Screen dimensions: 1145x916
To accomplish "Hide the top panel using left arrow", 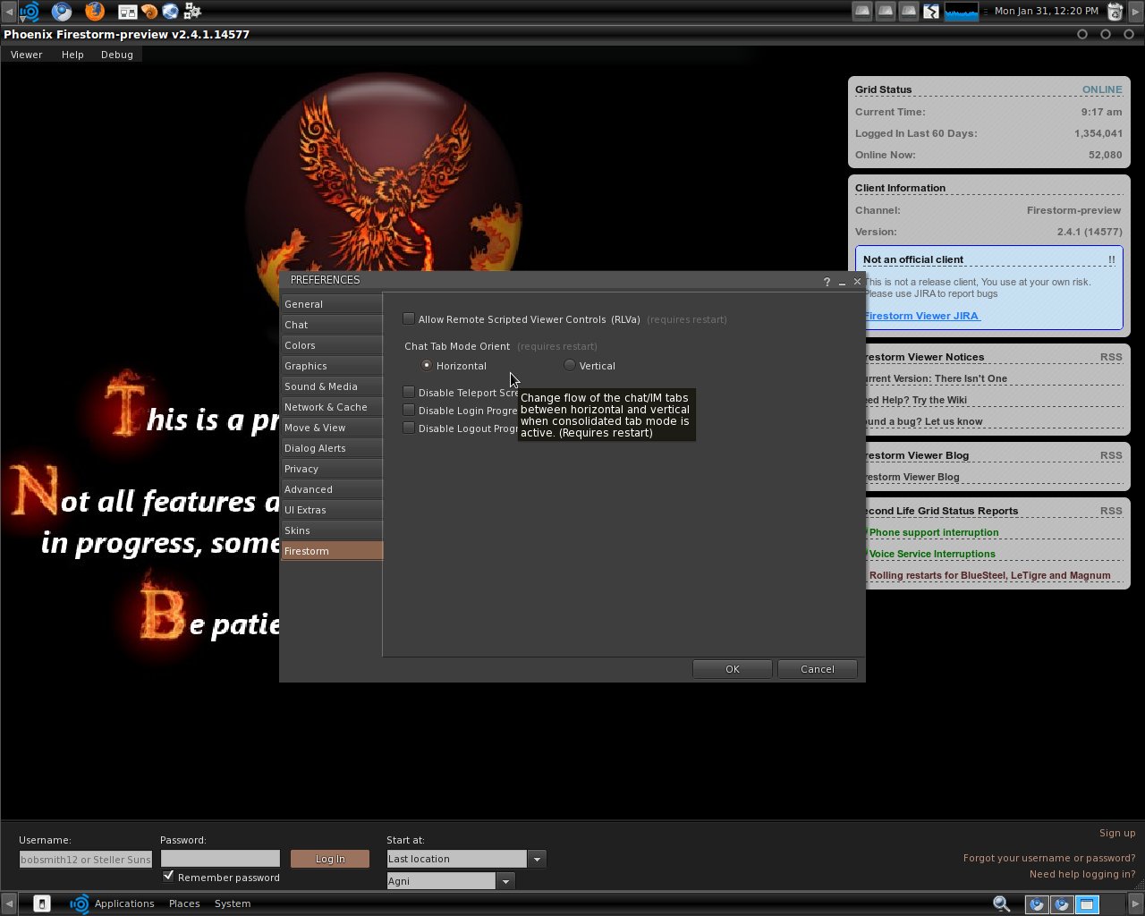I will [x=9, y=12].
